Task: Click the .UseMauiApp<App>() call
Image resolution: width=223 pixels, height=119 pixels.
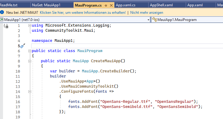Action: (x=80, y=81)
